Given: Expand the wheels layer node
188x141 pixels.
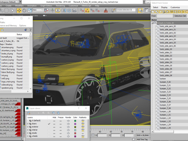Looking at the screenshot, I should [28, 136].
